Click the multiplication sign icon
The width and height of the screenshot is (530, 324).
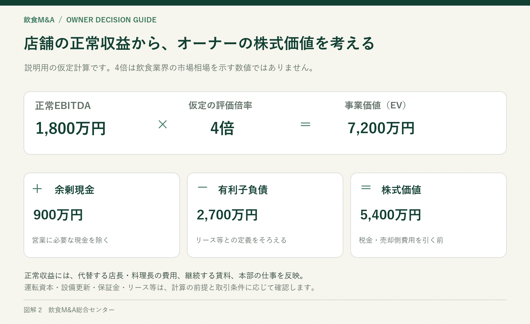(x=163, y=124)
